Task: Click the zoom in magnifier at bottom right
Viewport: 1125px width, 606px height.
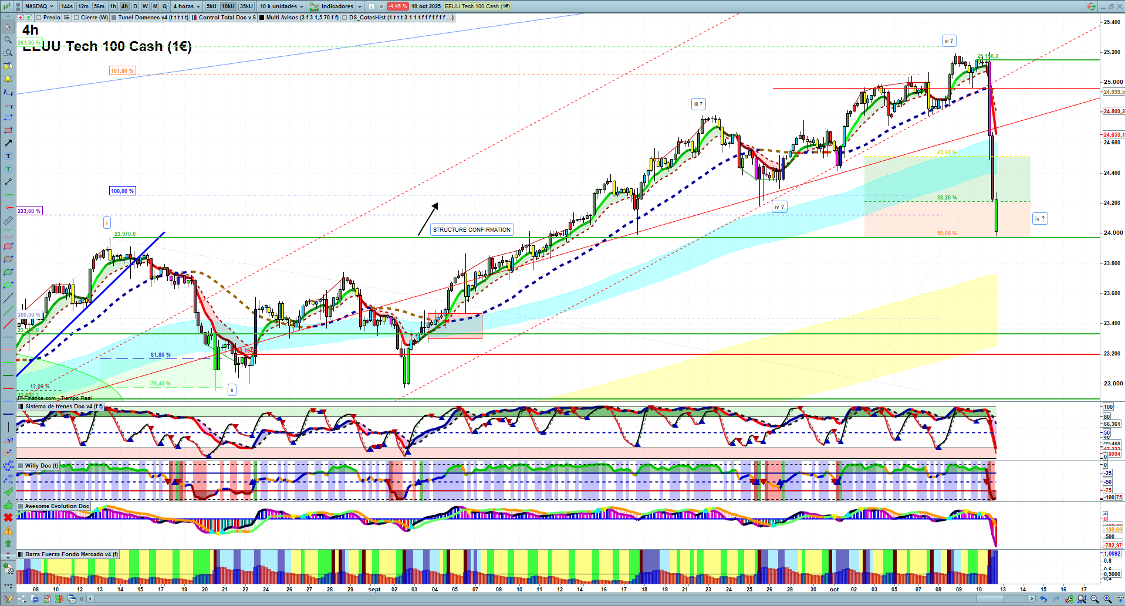Action: (x=1107, y=599)
